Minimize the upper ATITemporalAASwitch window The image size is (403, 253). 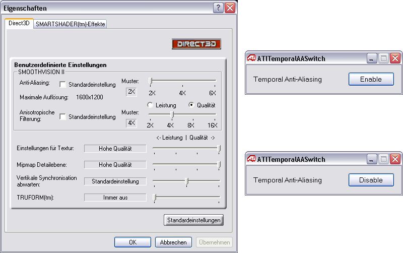coord(372,58)
